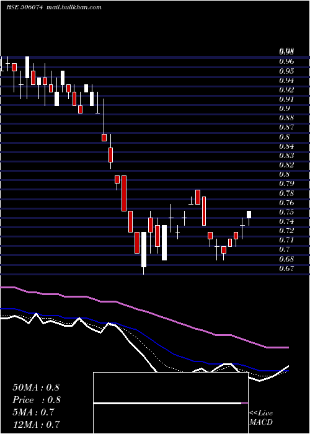Select the 0.87 price axis label
This screenshot has width=310, height=434.
pos(286,127)
